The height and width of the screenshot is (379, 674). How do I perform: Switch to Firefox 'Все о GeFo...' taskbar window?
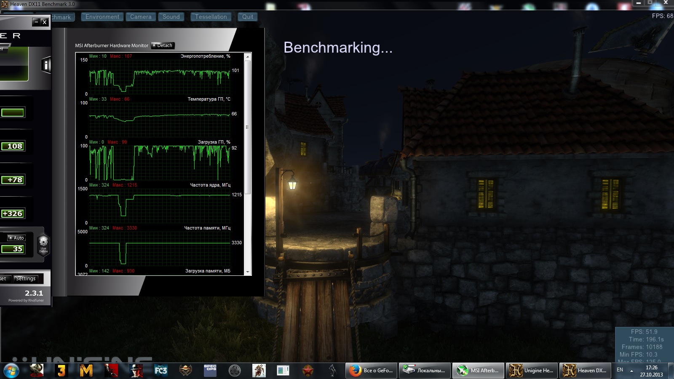372,371
